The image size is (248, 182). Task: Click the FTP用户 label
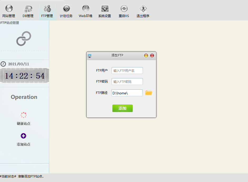click(x=102, y=70)
